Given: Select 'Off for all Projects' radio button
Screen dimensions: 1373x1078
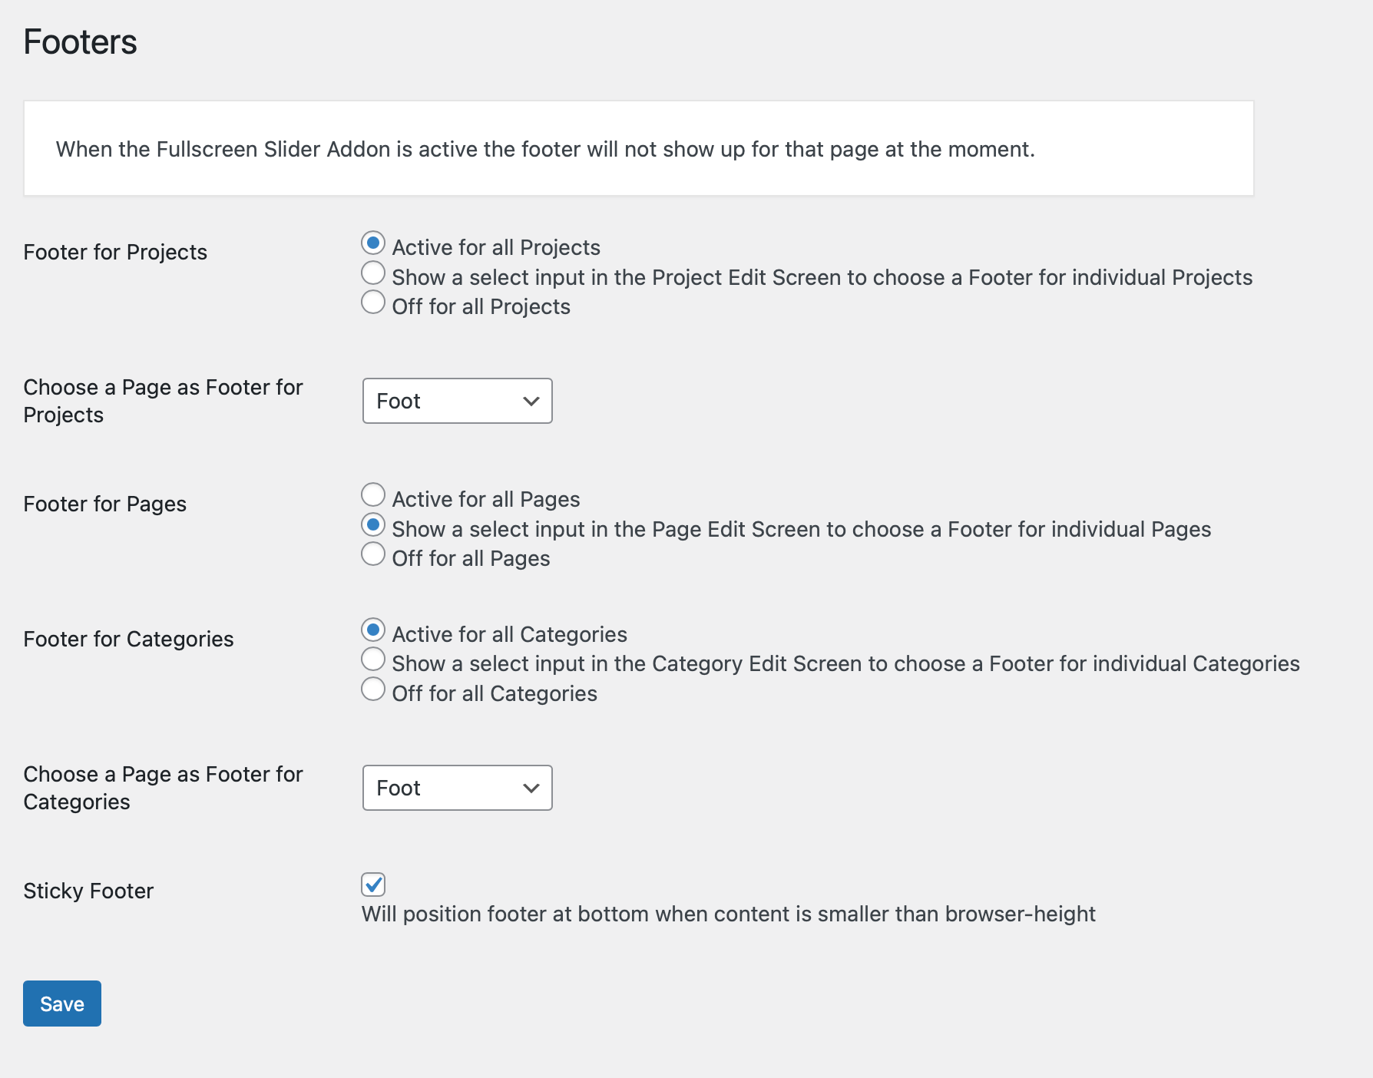Looking at the screenshot, I should 373,302.
